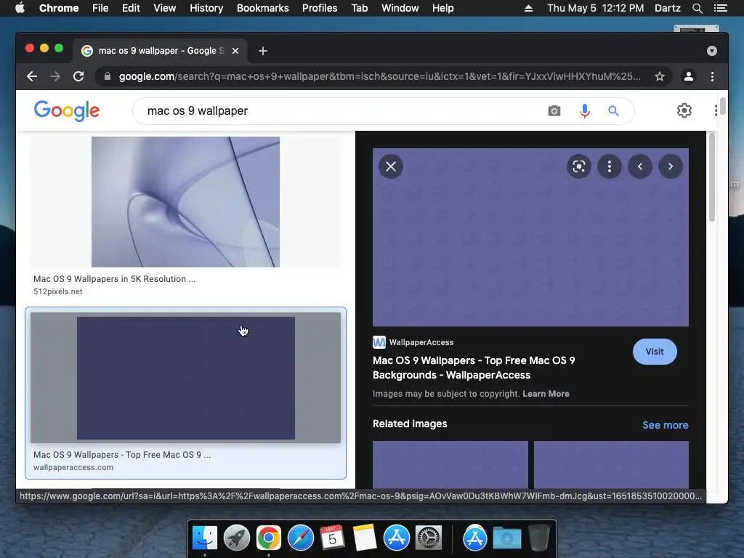Click the dark purple wallpaperaccess.com thumbnail
The image size is (744, 558).
(x=185, y=378)
